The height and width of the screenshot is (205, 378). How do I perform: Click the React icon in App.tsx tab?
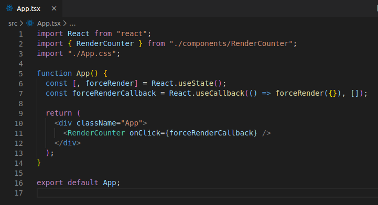(x=9, y=8)
